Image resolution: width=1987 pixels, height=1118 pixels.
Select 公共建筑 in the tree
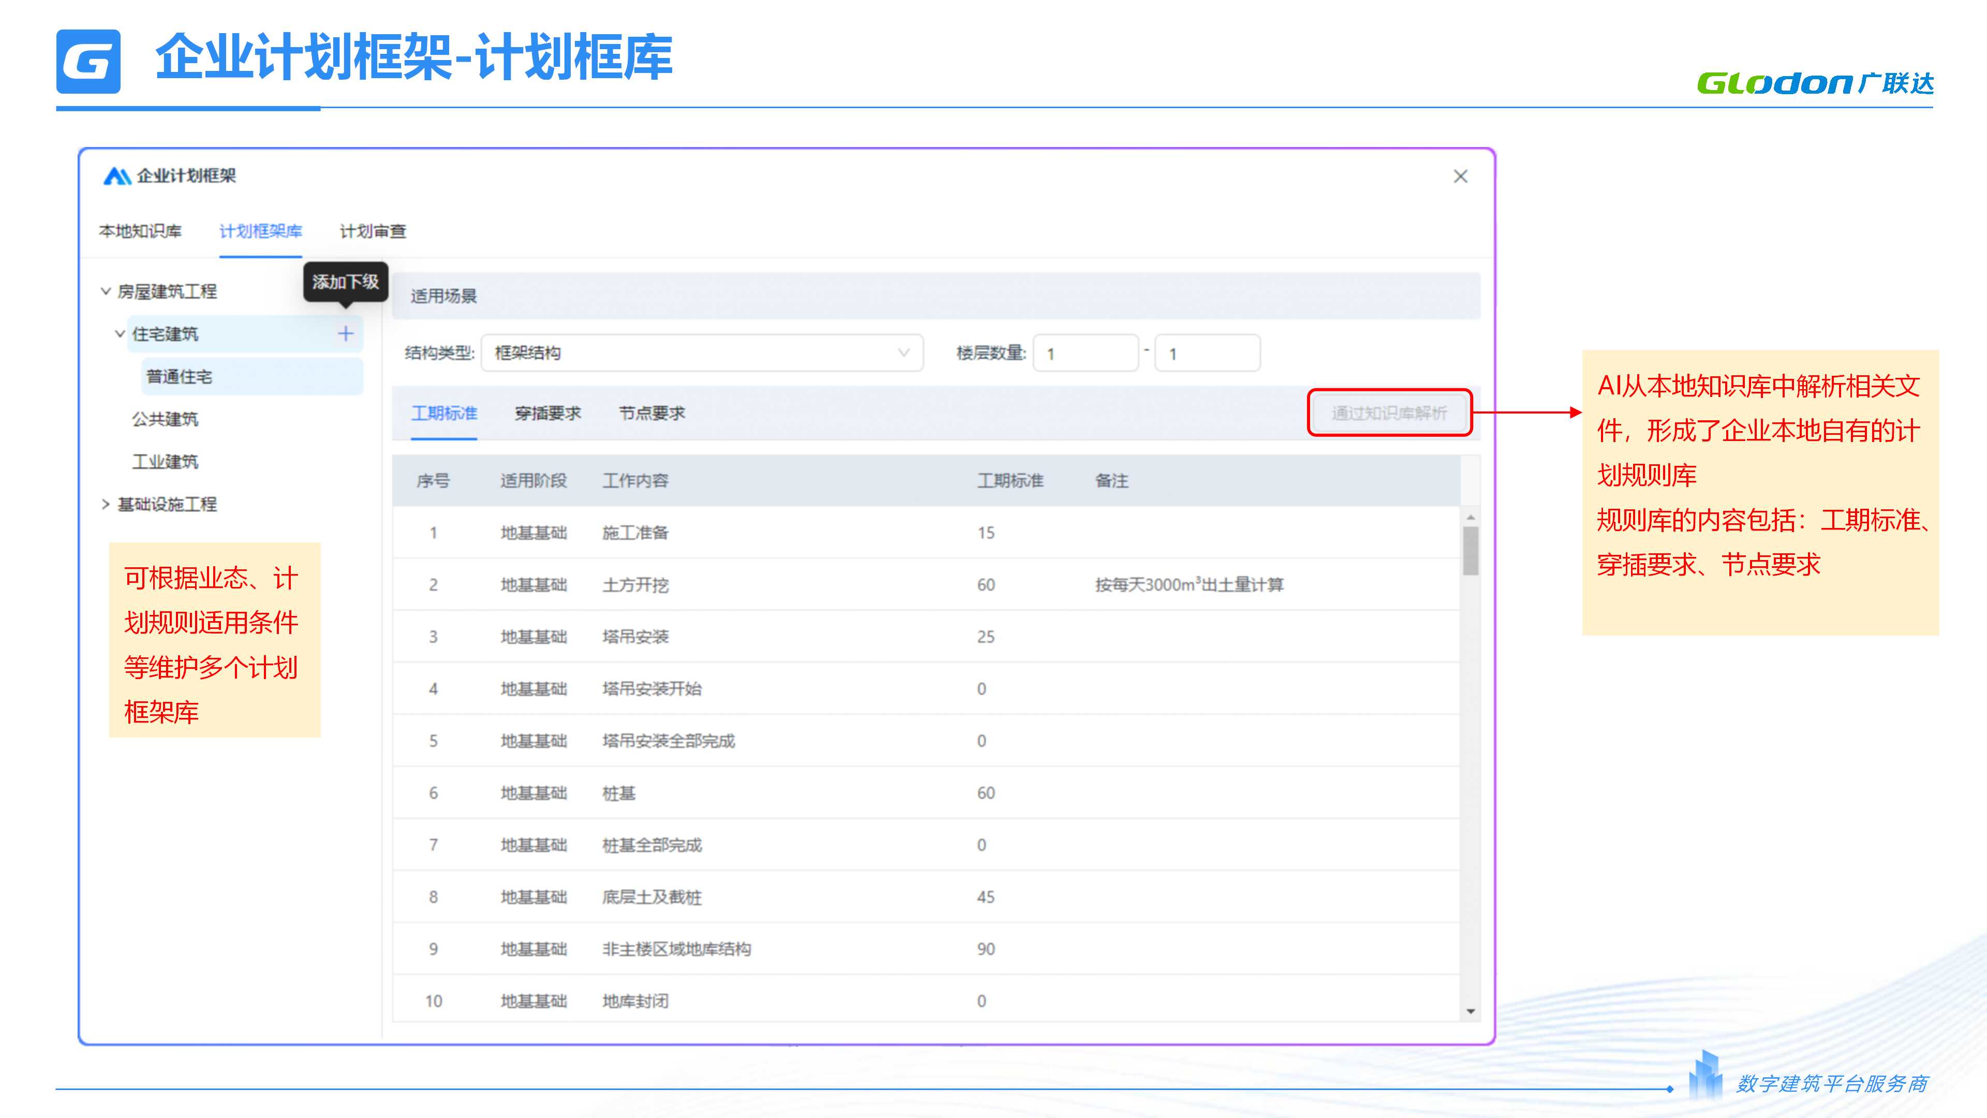[x=165, y=419]
